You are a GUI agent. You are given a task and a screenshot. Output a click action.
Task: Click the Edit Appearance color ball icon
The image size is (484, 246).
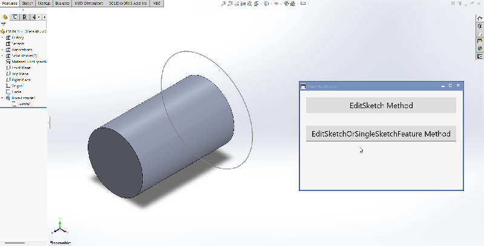(287, 4)
